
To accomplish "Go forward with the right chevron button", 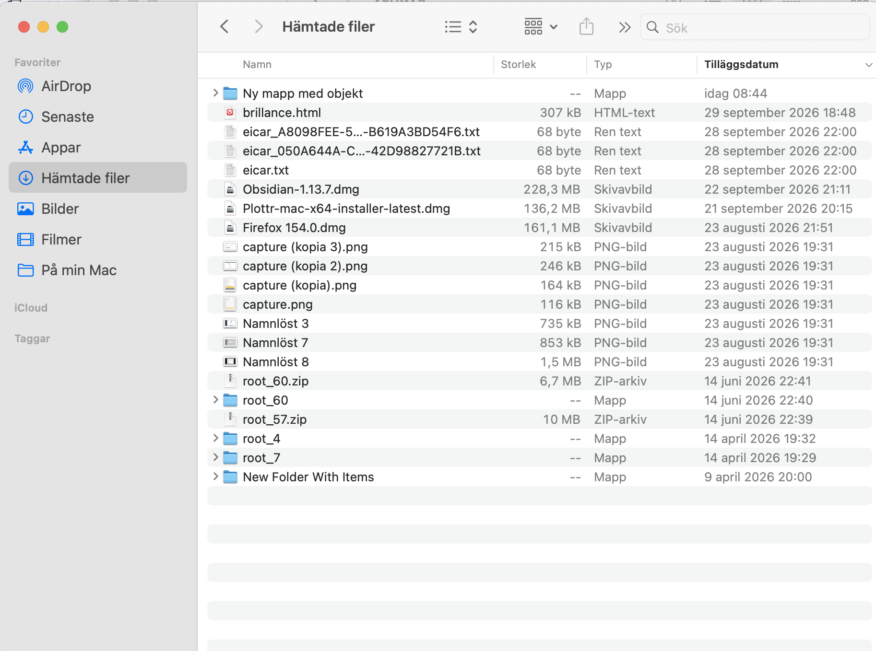I will [259, 27].
